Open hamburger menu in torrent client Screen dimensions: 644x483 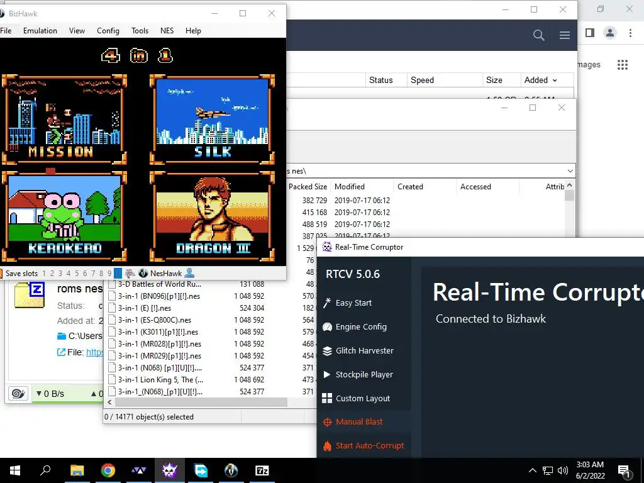(x=565, y=35)
